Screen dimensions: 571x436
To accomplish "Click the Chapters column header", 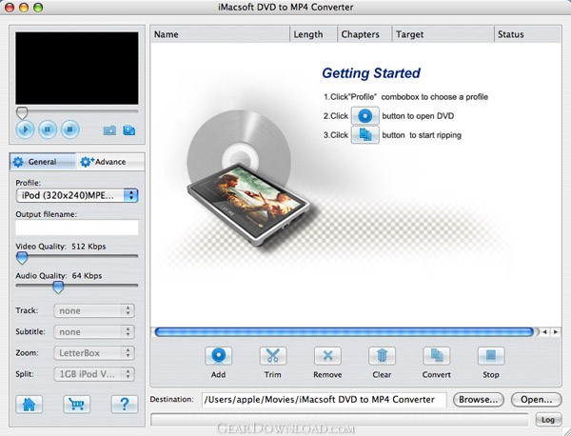I will (364, 34).
